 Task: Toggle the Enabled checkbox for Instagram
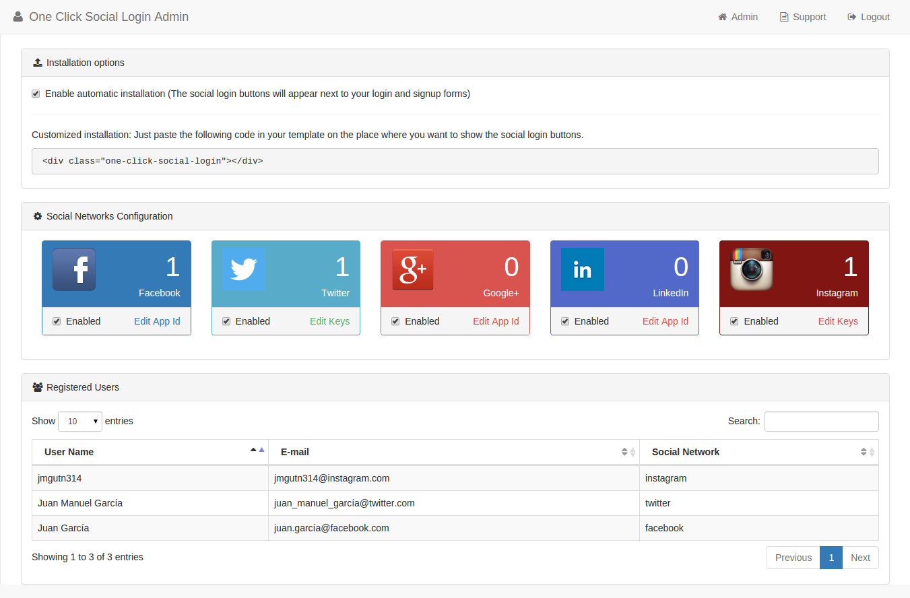734,321
